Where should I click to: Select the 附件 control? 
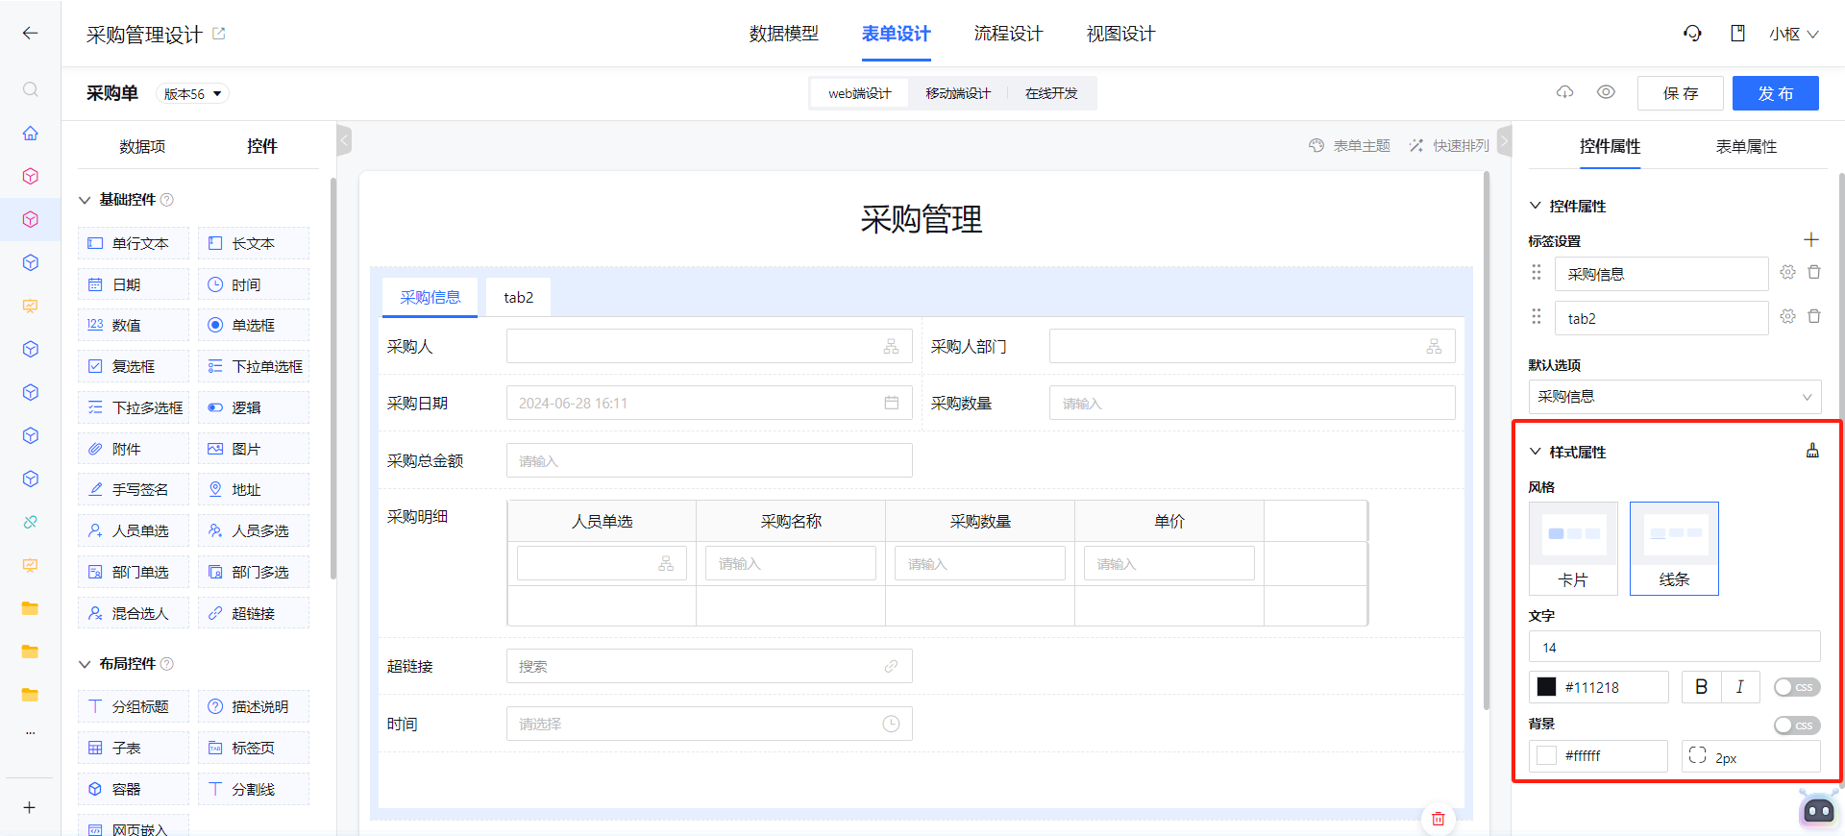134,449
